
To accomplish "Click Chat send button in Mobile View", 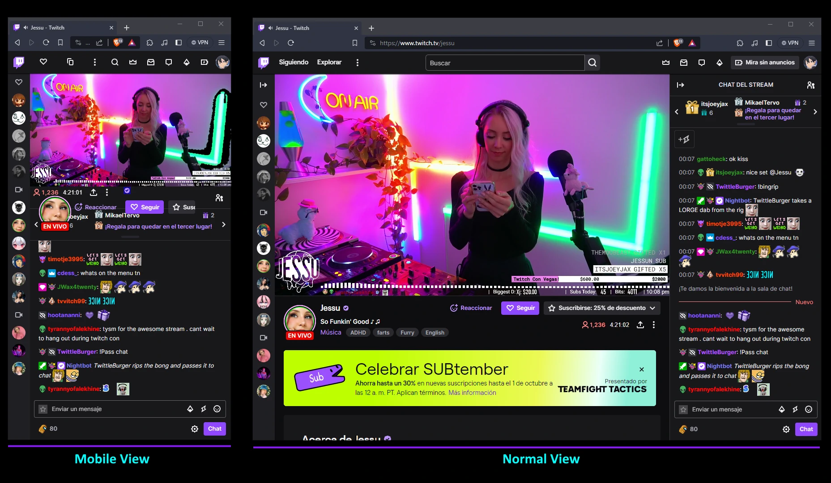I will [215, 429].
